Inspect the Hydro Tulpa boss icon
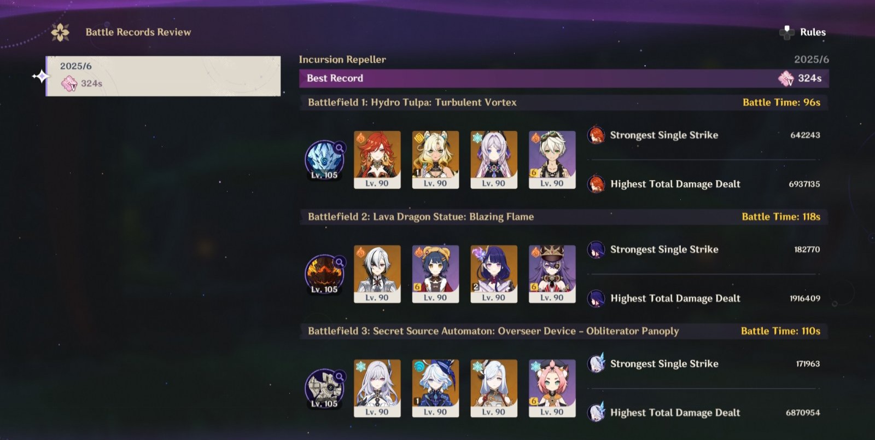The width and height of the screenshot is (875, 440). (x=325, y=160)
